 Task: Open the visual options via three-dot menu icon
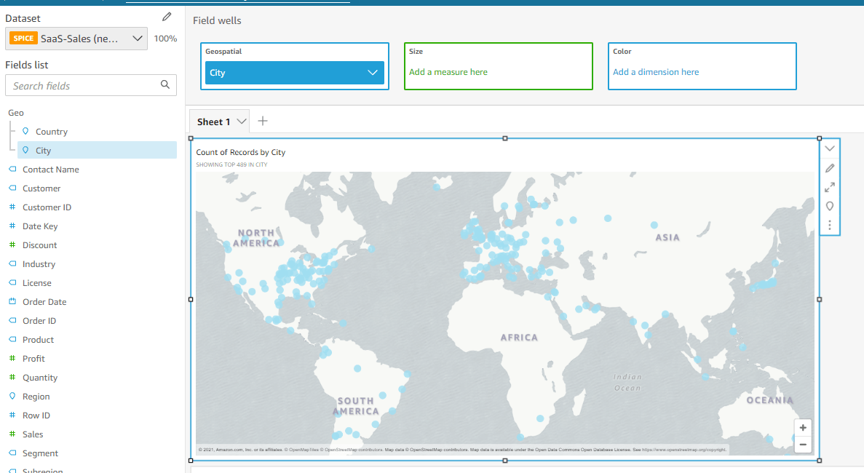point(830,225)
